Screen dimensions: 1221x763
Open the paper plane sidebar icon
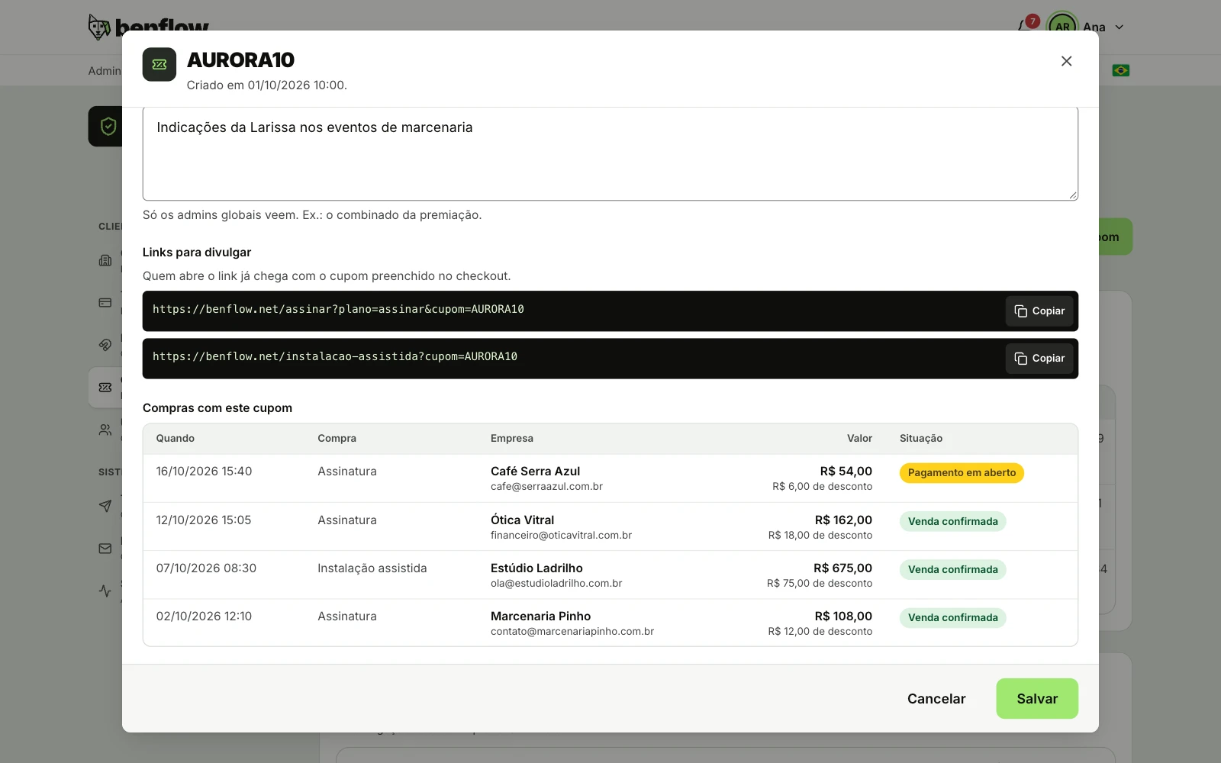(x=105, y=506)
